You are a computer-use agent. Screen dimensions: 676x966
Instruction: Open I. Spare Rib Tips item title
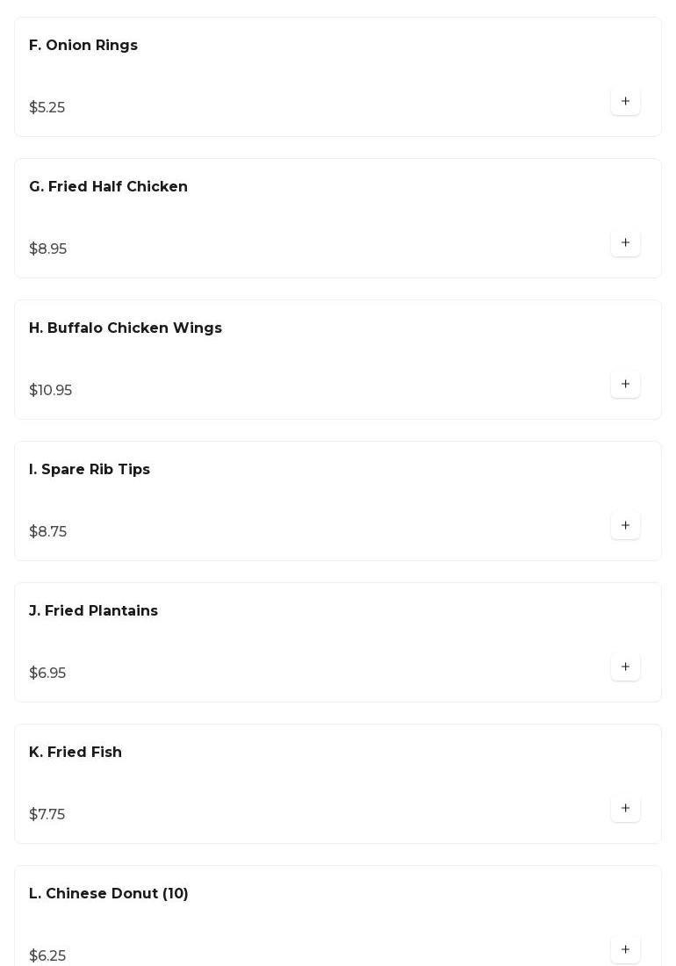point(90,470)
